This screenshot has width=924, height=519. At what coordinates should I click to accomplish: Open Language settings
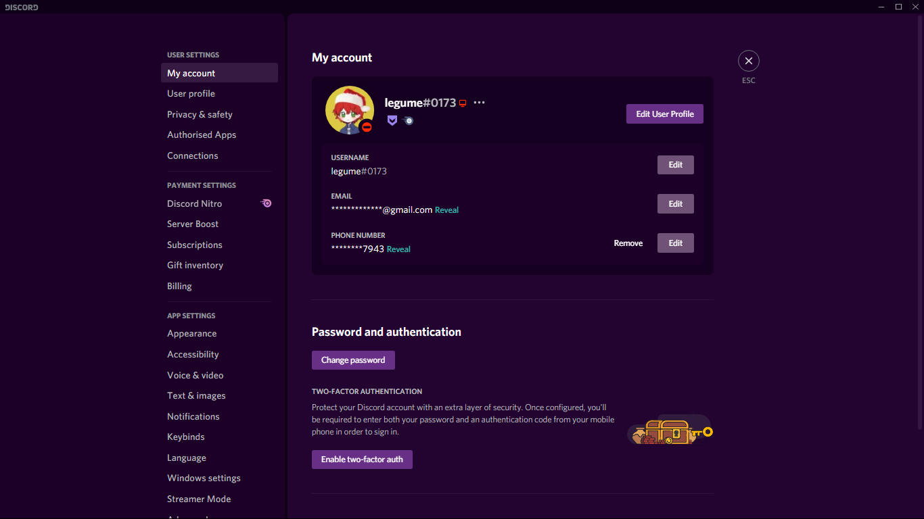[219, 458]
